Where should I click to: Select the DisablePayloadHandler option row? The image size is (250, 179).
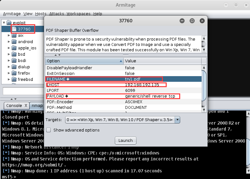click(123, 68)
